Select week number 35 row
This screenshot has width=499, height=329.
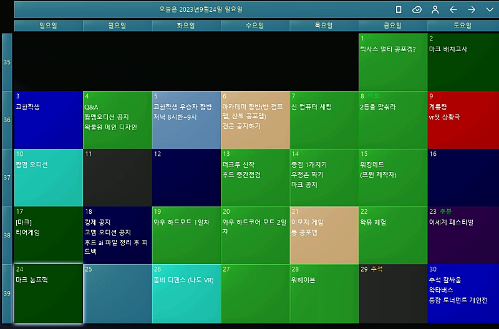(x=7, y=62)
